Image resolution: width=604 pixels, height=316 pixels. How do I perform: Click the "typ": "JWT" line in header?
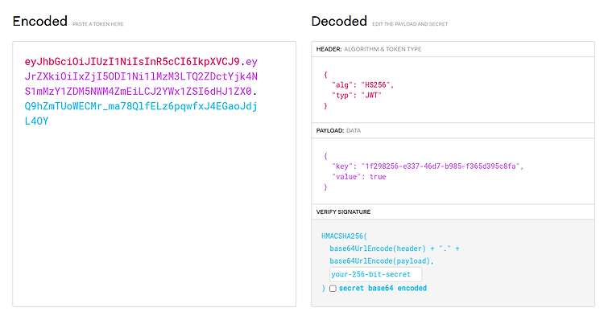click(356, 96)
